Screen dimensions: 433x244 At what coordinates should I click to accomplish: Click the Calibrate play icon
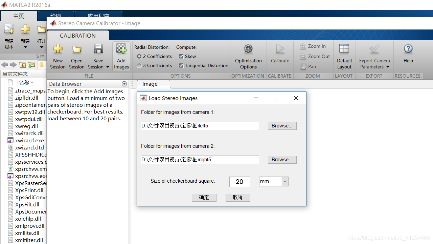click(x=280, y=49)
